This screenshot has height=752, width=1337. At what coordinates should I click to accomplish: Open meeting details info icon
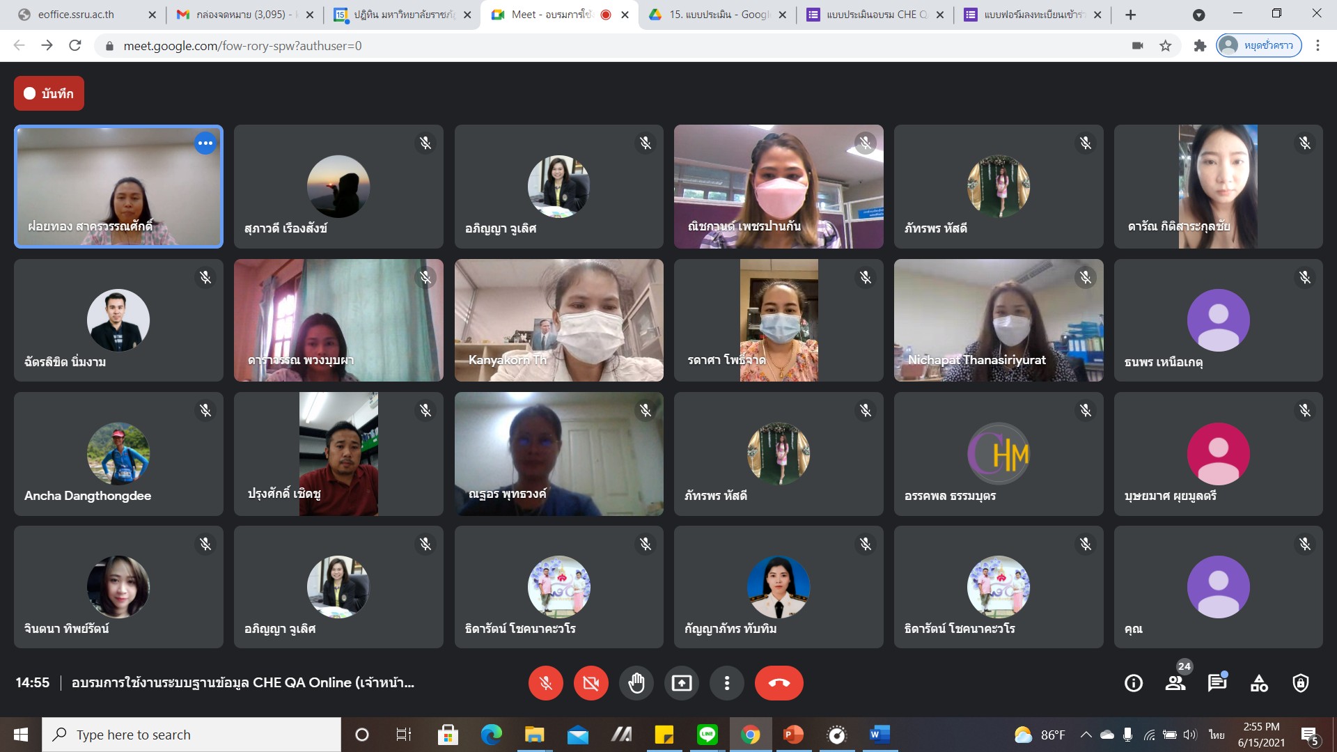tap(1134, 683)
